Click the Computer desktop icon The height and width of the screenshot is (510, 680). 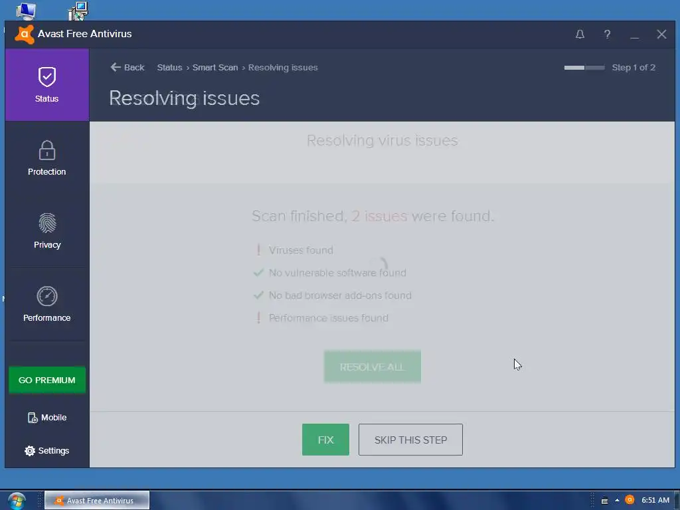coord(26,11)
